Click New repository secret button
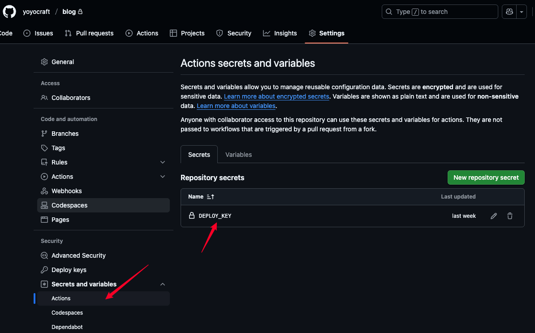This screenshot has width=535, height=333. tap(486, 177)
